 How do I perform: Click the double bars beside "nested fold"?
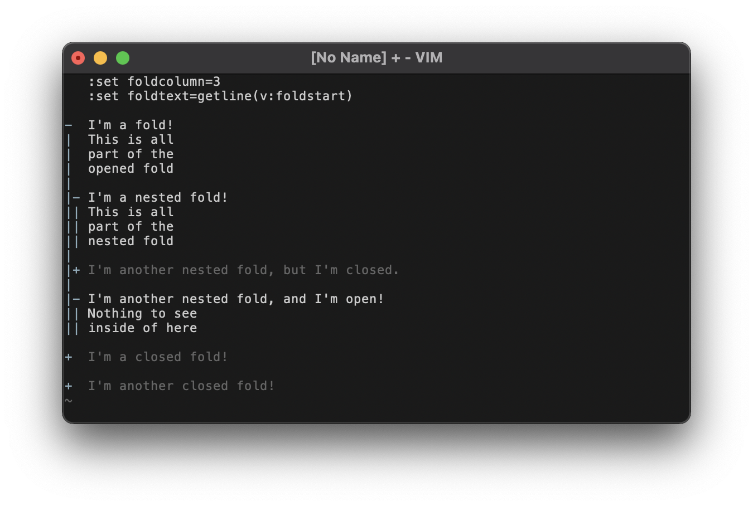(x=71, y=241)
